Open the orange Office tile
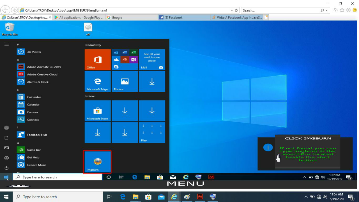Screen dimensions: 359x202 (x=98, y=59)
